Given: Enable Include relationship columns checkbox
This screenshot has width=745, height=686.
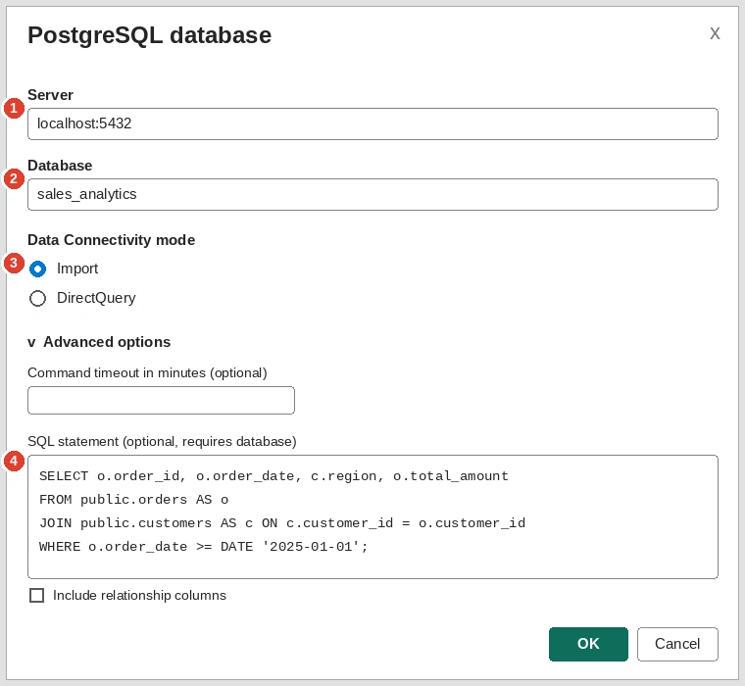Looking at the screenshot, I should click(x=36, y=595).
